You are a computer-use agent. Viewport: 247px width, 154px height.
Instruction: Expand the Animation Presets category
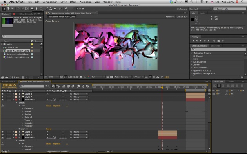pyautogui.click(x=191, y=53)
